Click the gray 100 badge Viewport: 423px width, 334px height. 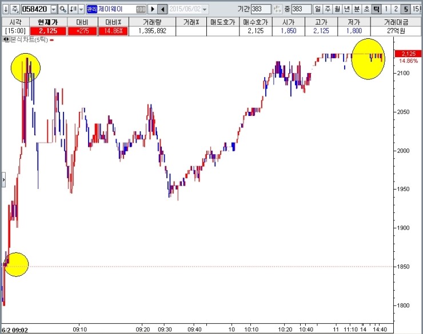141,10
